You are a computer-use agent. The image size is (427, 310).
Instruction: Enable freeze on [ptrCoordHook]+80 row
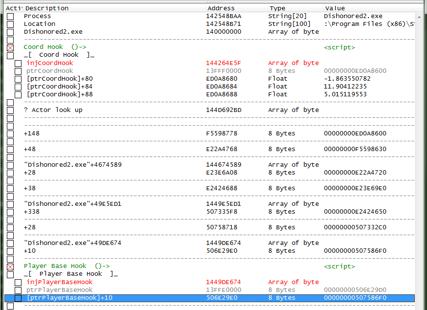pyautogui.click(x=18, y=79)
